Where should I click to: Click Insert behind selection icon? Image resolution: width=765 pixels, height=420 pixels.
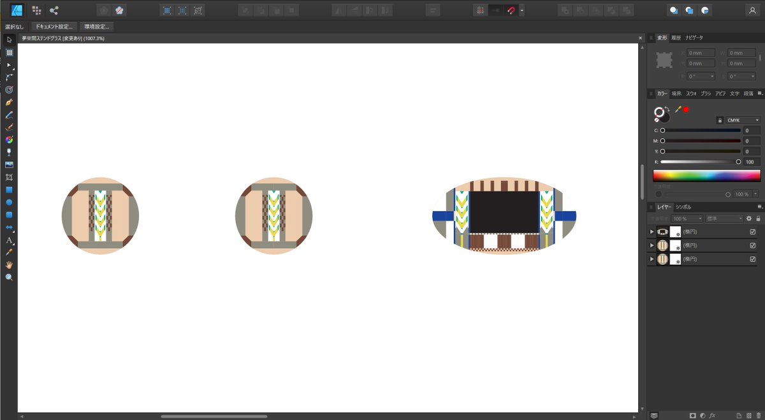point(673,10)
